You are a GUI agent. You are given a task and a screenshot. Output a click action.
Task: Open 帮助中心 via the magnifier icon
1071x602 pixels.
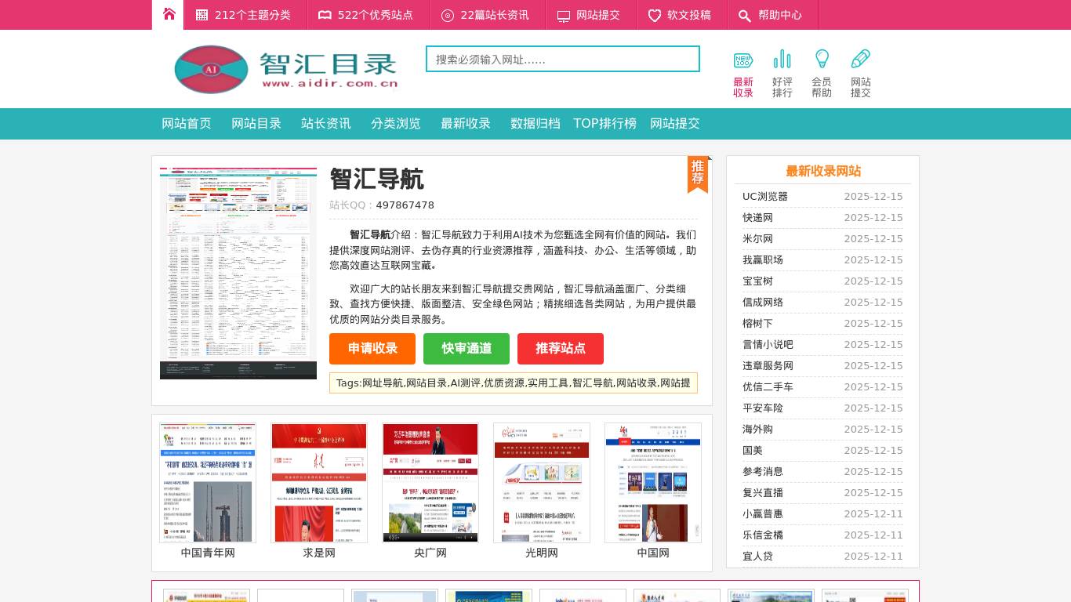[x=745, y=15]
